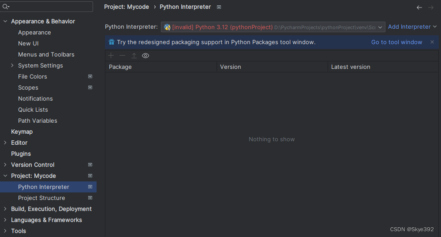This screenshot has width=441, height=237.
Task: Click project-level icon next to File Colors
Action: point(90,76)
